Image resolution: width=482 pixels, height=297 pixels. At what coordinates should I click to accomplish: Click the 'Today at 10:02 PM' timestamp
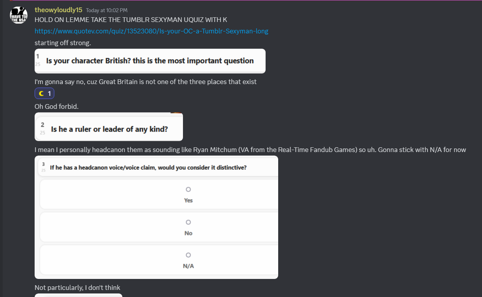coord(107,10)
